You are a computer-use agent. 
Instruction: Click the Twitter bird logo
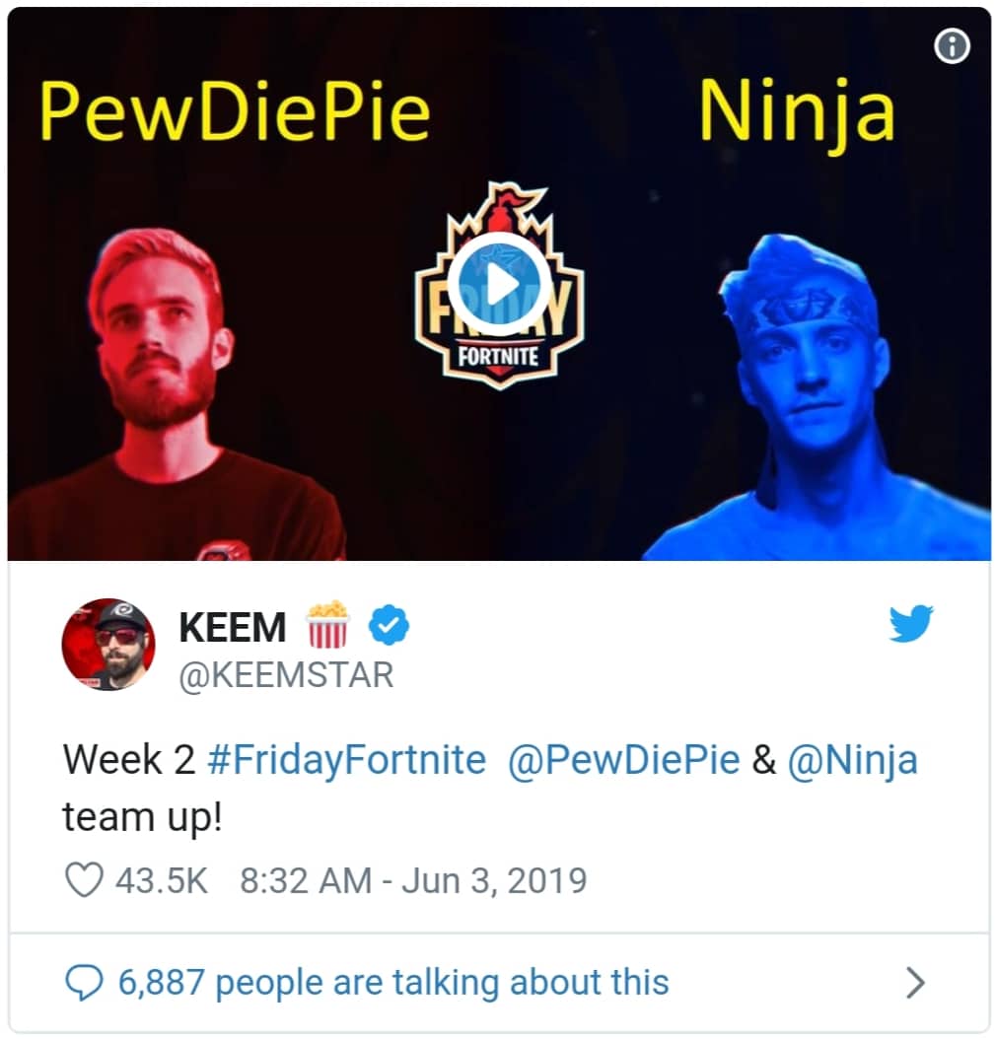(911, 623)
